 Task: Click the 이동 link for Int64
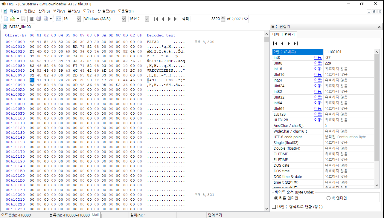pyautogui.click(x=318, y=103)
